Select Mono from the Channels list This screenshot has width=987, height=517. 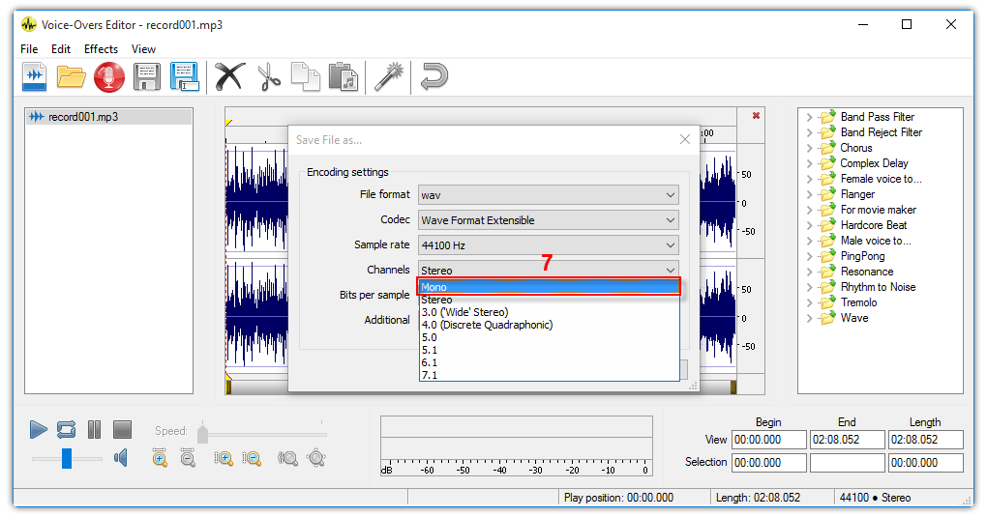tap(549, 287)
